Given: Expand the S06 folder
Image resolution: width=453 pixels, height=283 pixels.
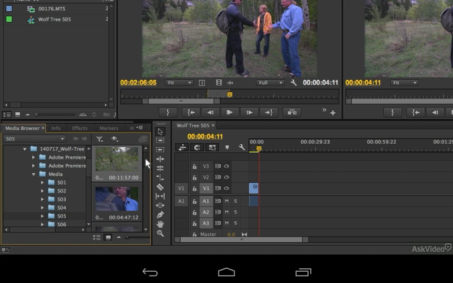Looking at the screenshot, I should click(42, 224).
